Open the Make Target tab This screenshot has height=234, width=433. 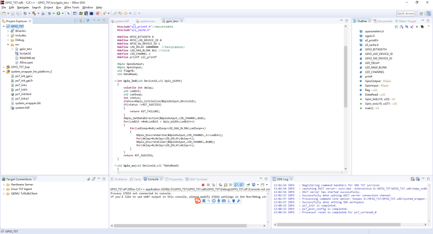[405, 21]
